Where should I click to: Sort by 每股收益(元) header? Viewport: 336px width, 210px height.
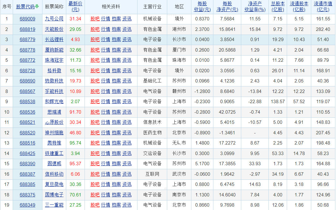coord(202,6)
